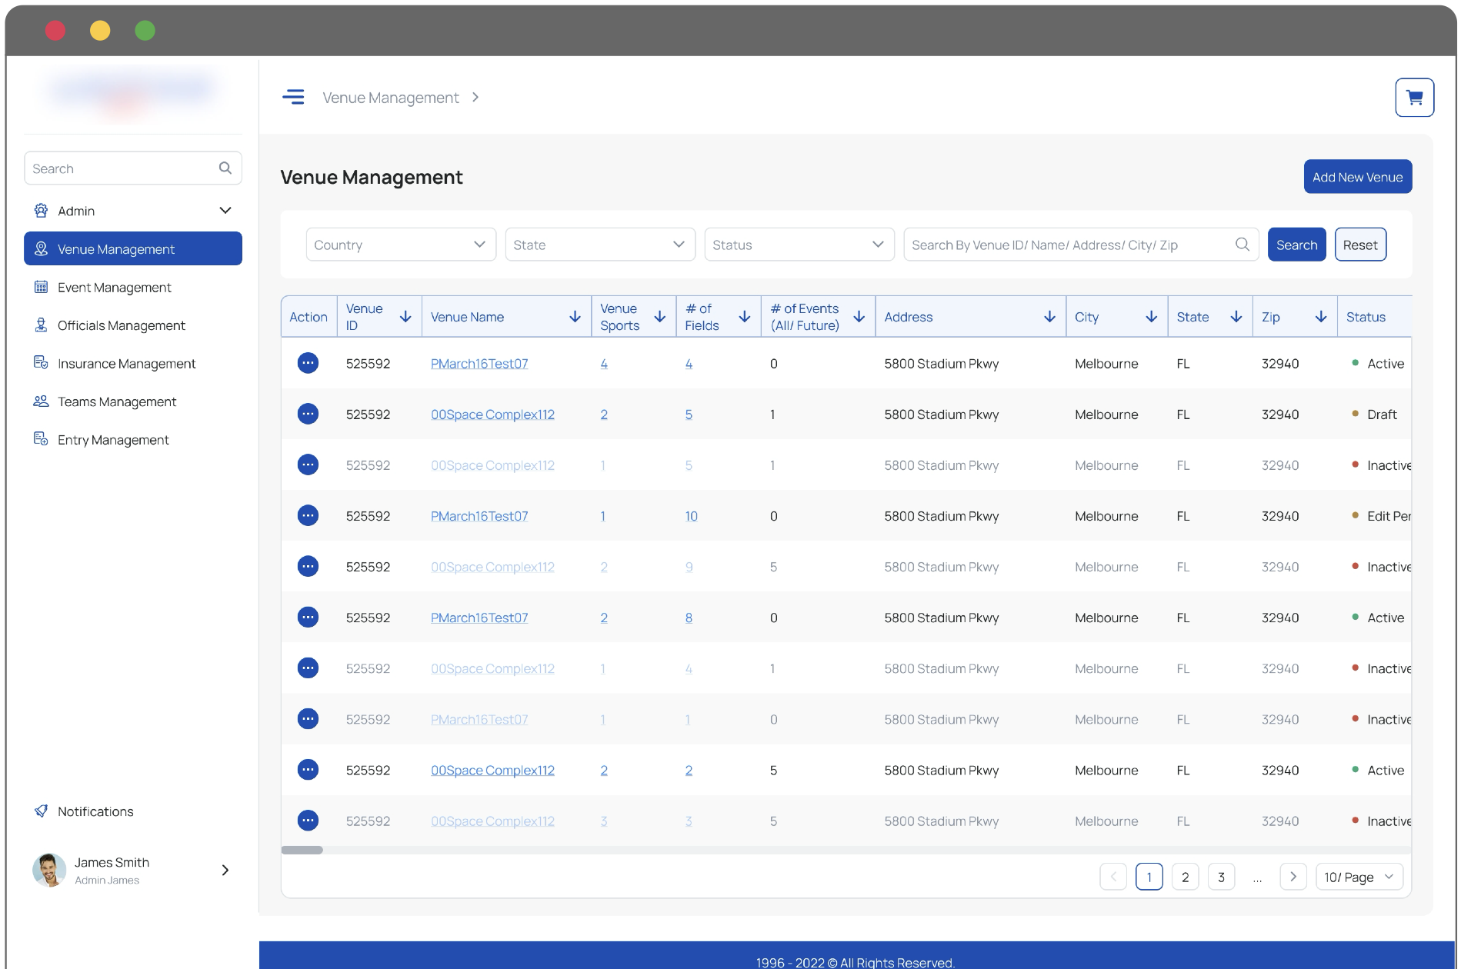This screenshot has width=1461, height=969.
Task: Click the sidebar search magnifier icon
Action: click(225, 168)
